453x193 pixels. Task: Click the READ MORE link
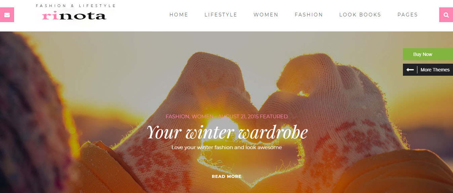click(226, 176)
